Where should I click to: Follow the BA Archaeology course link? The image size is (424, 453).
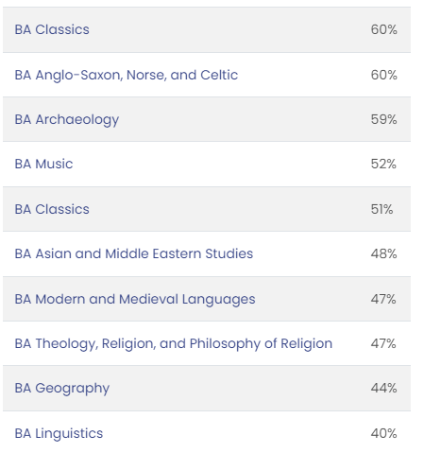click(x=67, y=120)
